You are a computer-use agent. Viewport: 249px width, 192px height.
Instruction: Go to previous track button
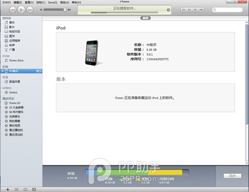pos(13,10)
